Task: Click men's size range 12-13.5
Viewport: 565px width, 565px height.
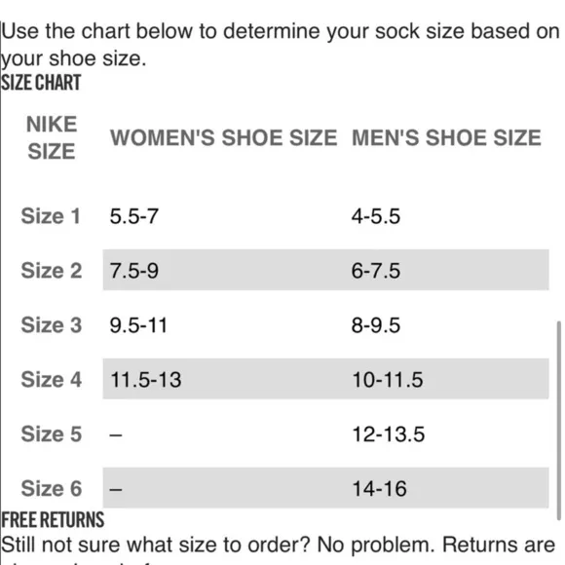Action: 389,433
